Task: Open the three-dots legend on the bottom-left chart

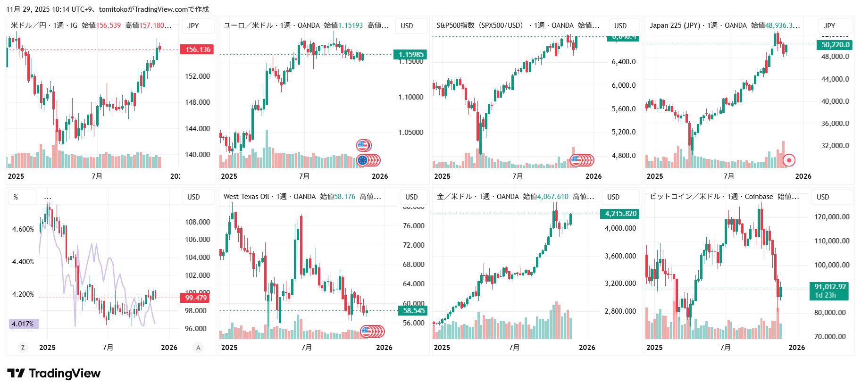Action: pos(48,197)
